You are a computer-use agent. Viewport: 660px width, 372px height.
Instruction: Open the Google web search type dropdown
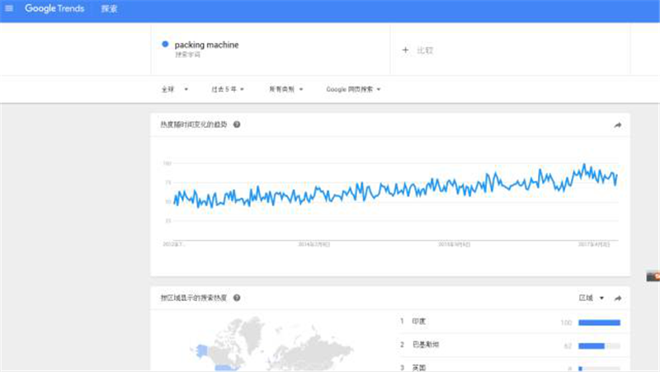coord(353,89)
